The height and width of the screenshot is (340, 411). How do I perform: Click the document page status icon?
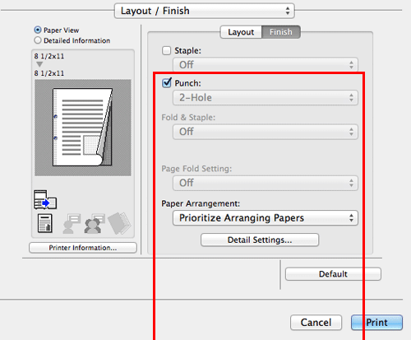click(x=45, y=223)
